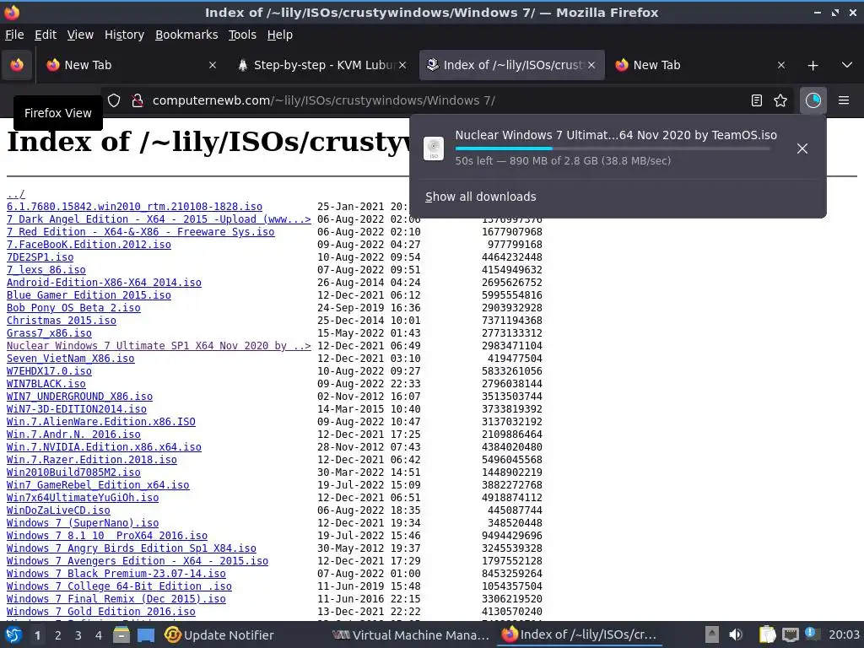
Task: Click the Firefox logo in title bar
Action: pos(11,12)
